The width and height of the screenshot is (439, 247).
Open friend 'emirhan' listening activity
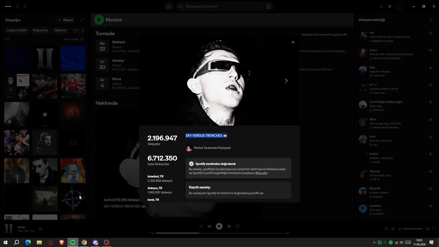click(x=396, y=210)
